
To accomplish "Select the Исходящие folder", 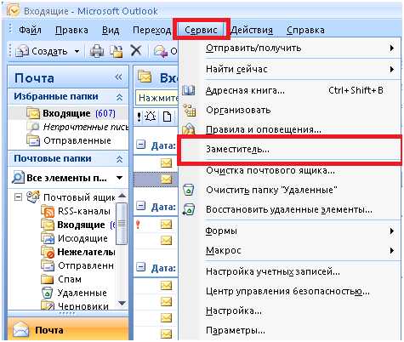I will click(74, 238).
